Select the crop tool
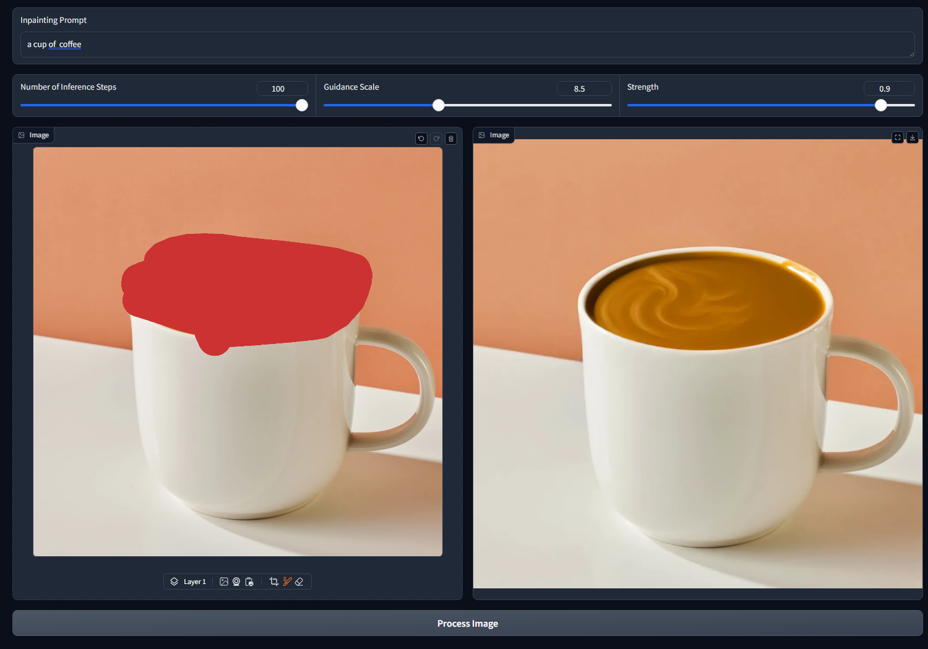 point(274,582)
